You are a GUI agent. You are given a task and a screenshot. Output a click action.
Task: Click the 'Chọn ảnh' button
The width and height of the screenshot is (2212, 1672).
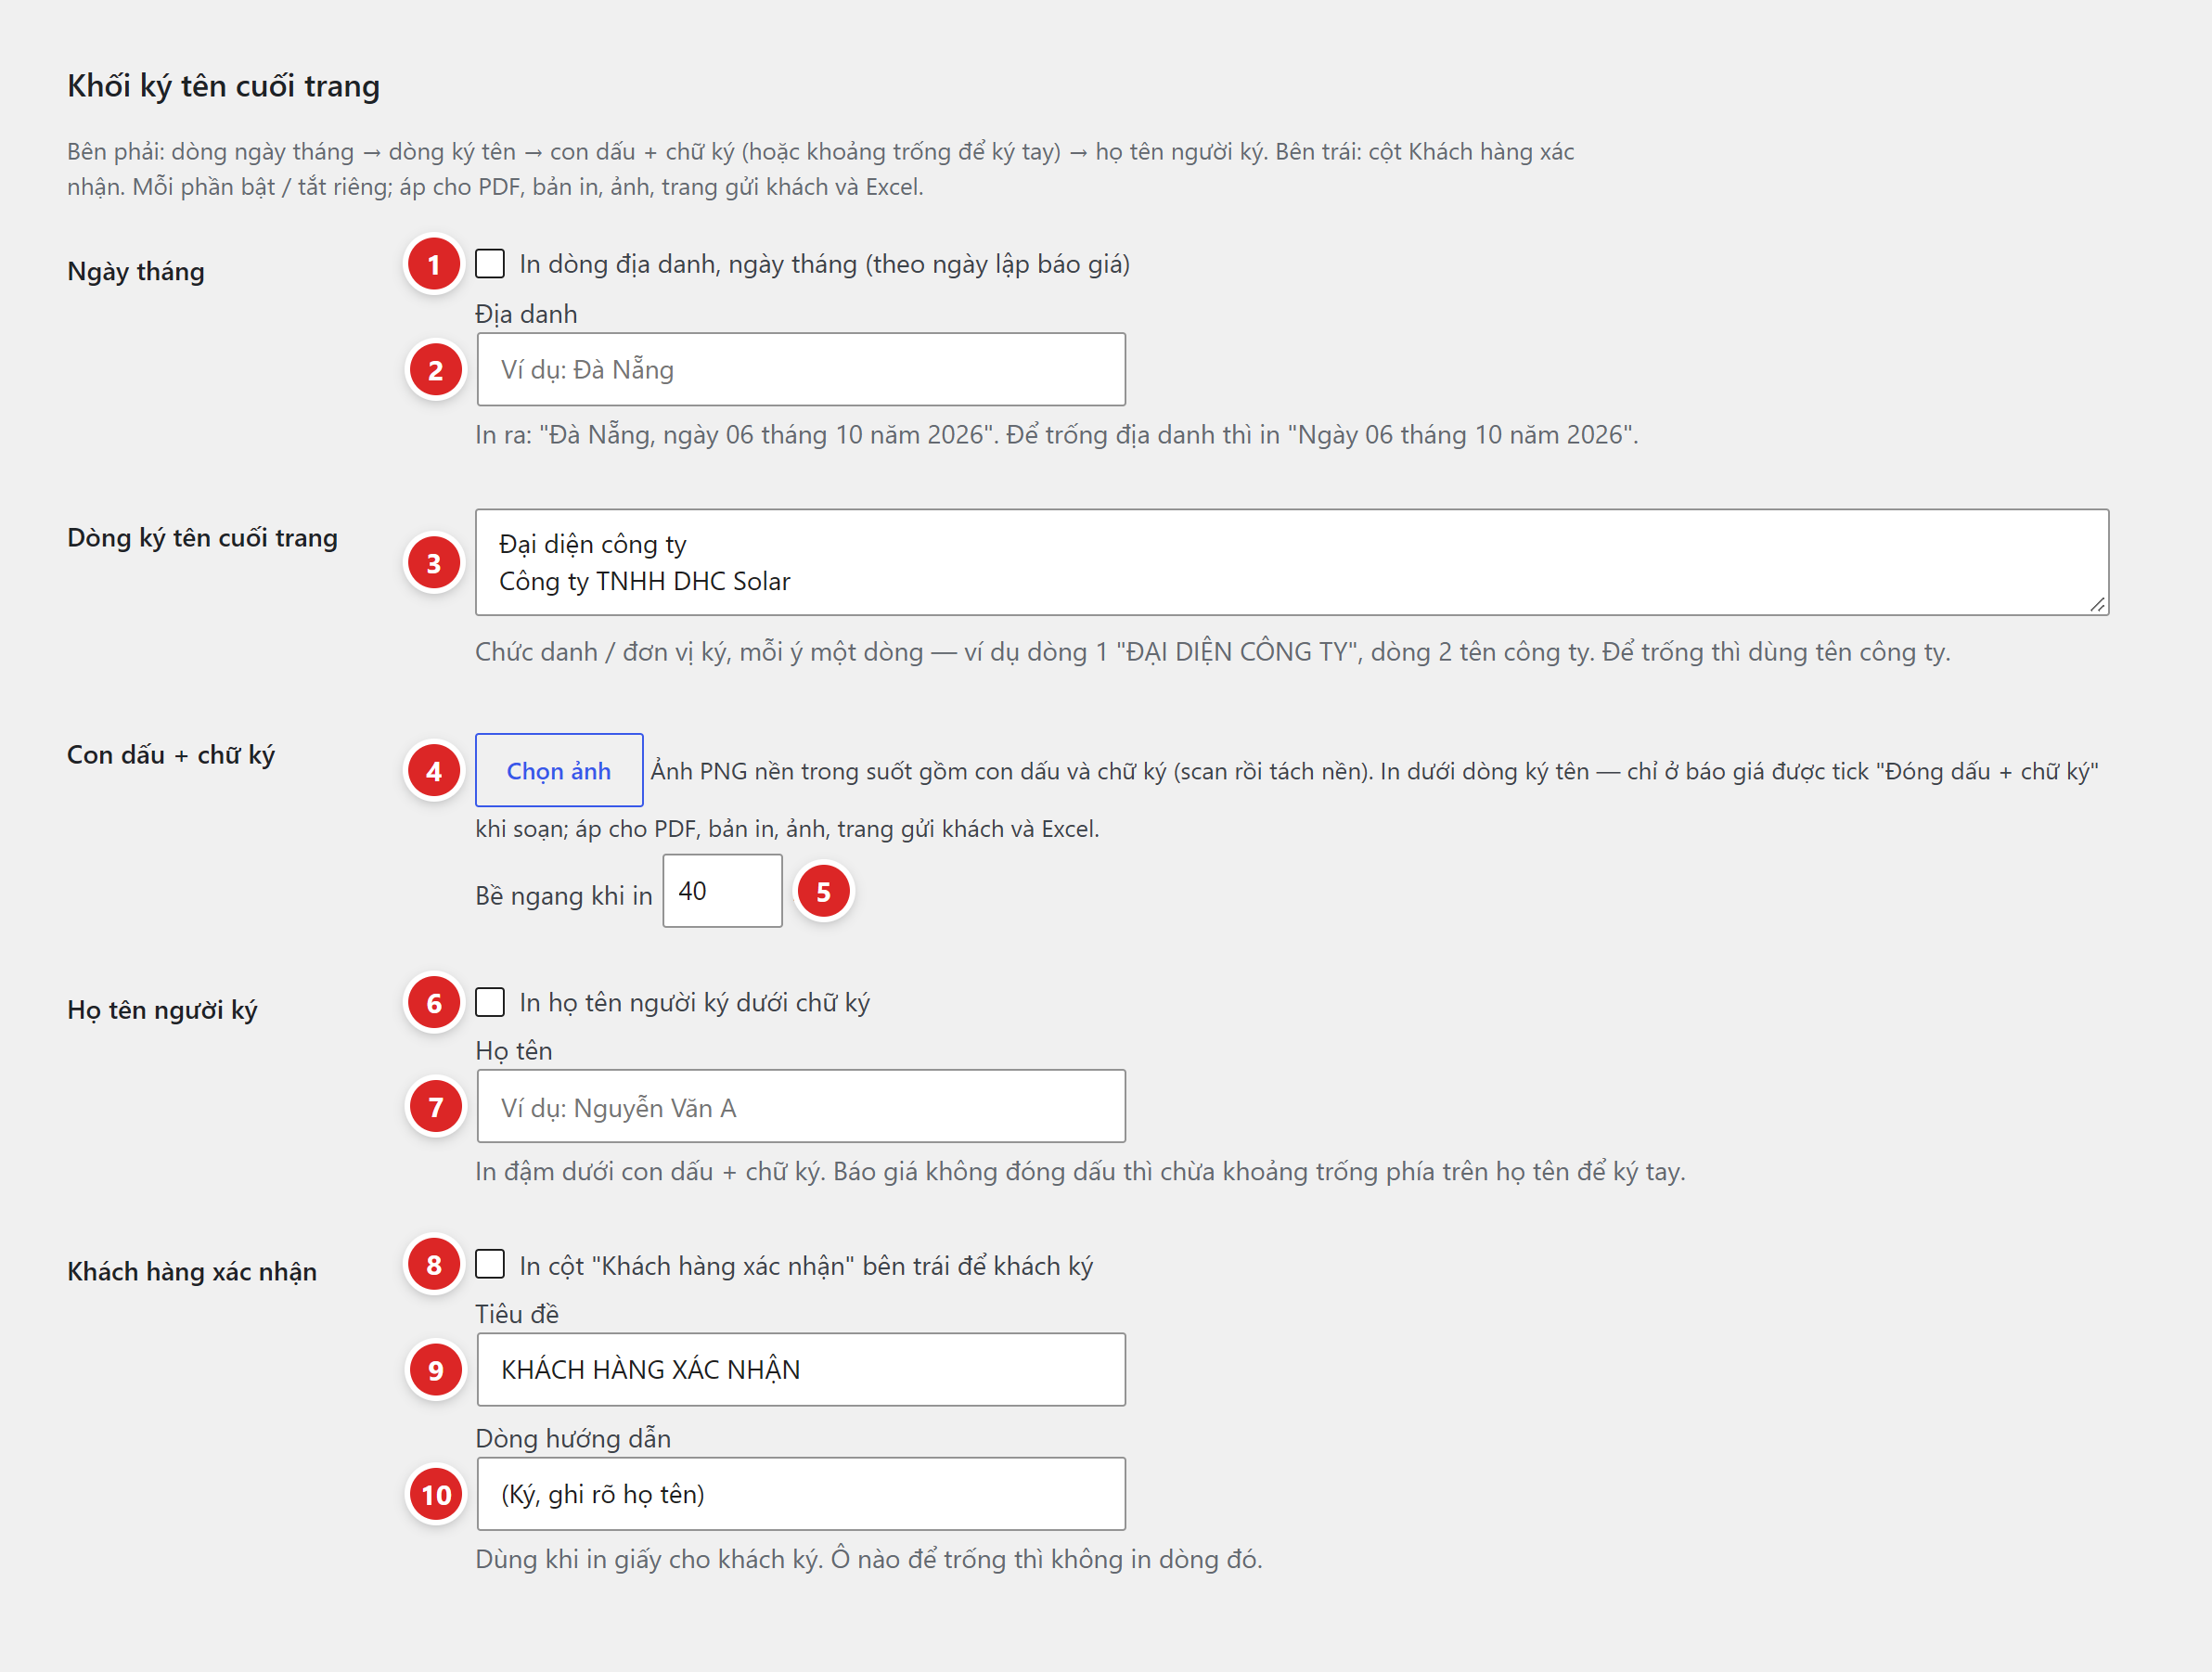559,770
